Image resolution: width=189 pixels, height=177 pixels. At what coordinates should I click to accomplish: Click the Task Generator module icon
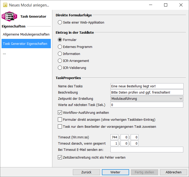click(x=9, y=16)
